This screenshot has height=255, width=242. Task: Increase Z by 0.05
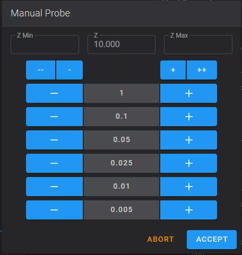pos(188,140)
